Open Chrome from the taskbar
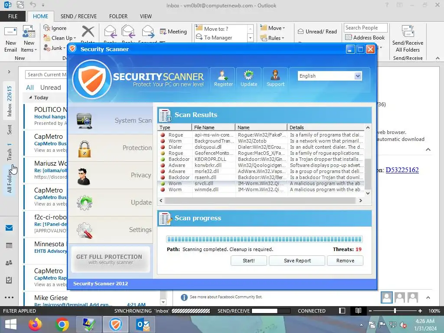 click(x=62, y=324)
